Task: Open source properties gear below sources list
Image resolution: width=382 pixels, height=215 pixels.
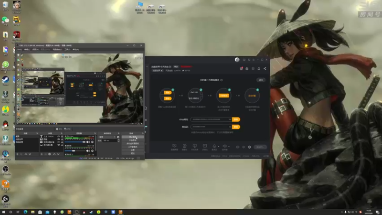Action: click(x=50, y=154)
